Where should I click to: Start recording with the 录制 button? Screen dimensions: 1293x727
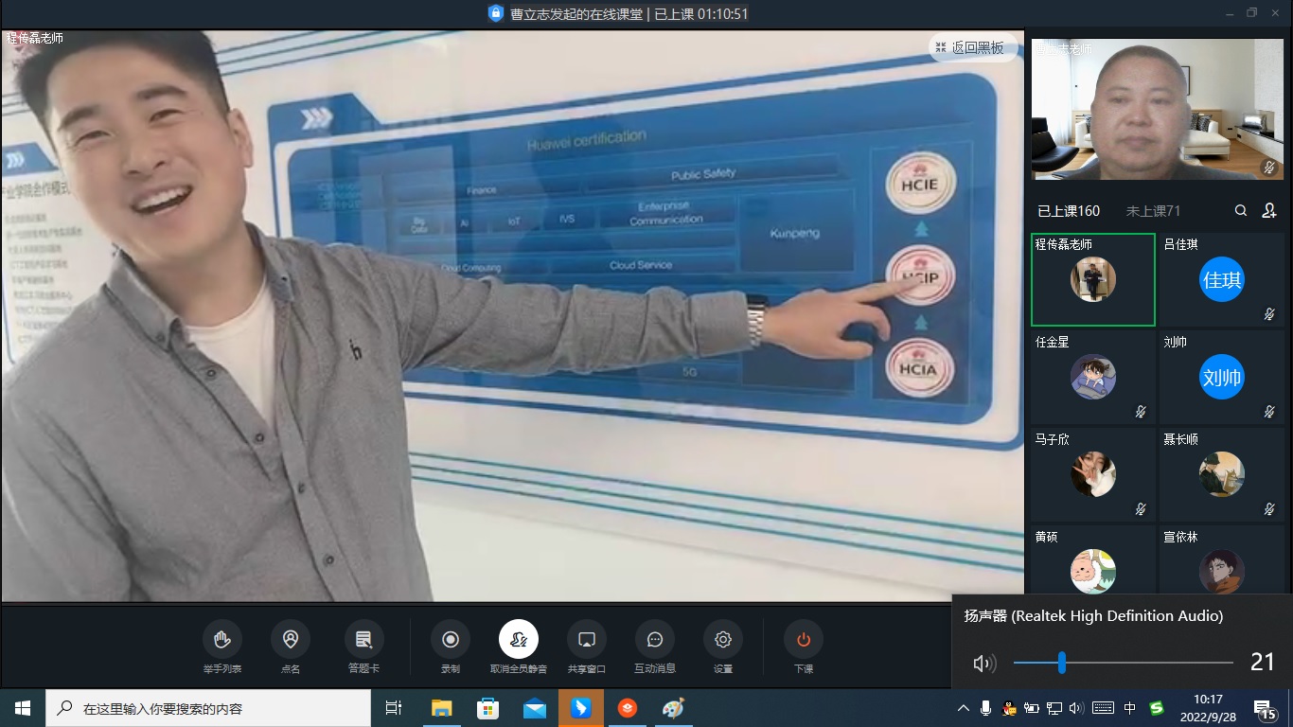pos(451,640)
